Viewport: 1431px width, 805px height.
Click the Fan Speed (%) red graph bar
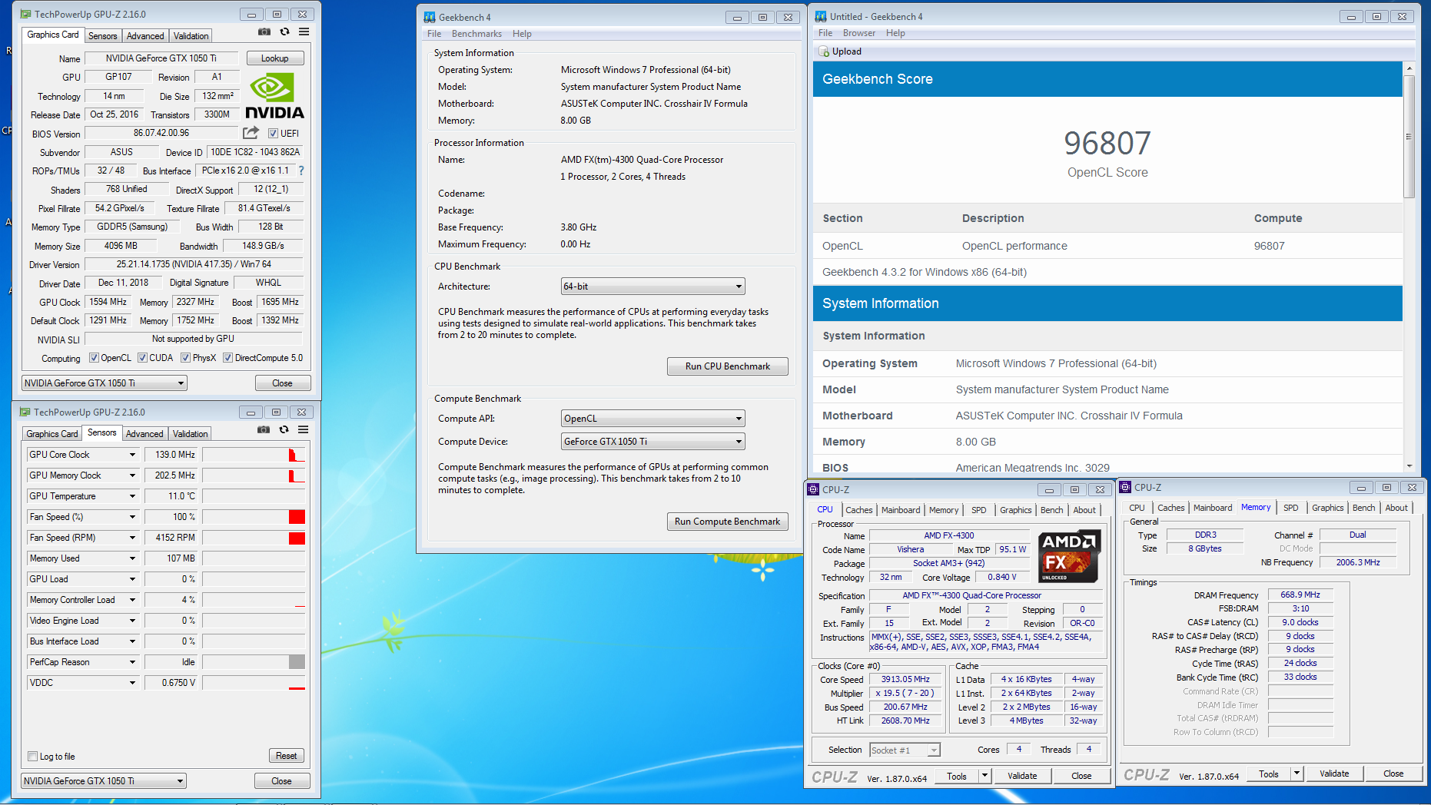297,517
